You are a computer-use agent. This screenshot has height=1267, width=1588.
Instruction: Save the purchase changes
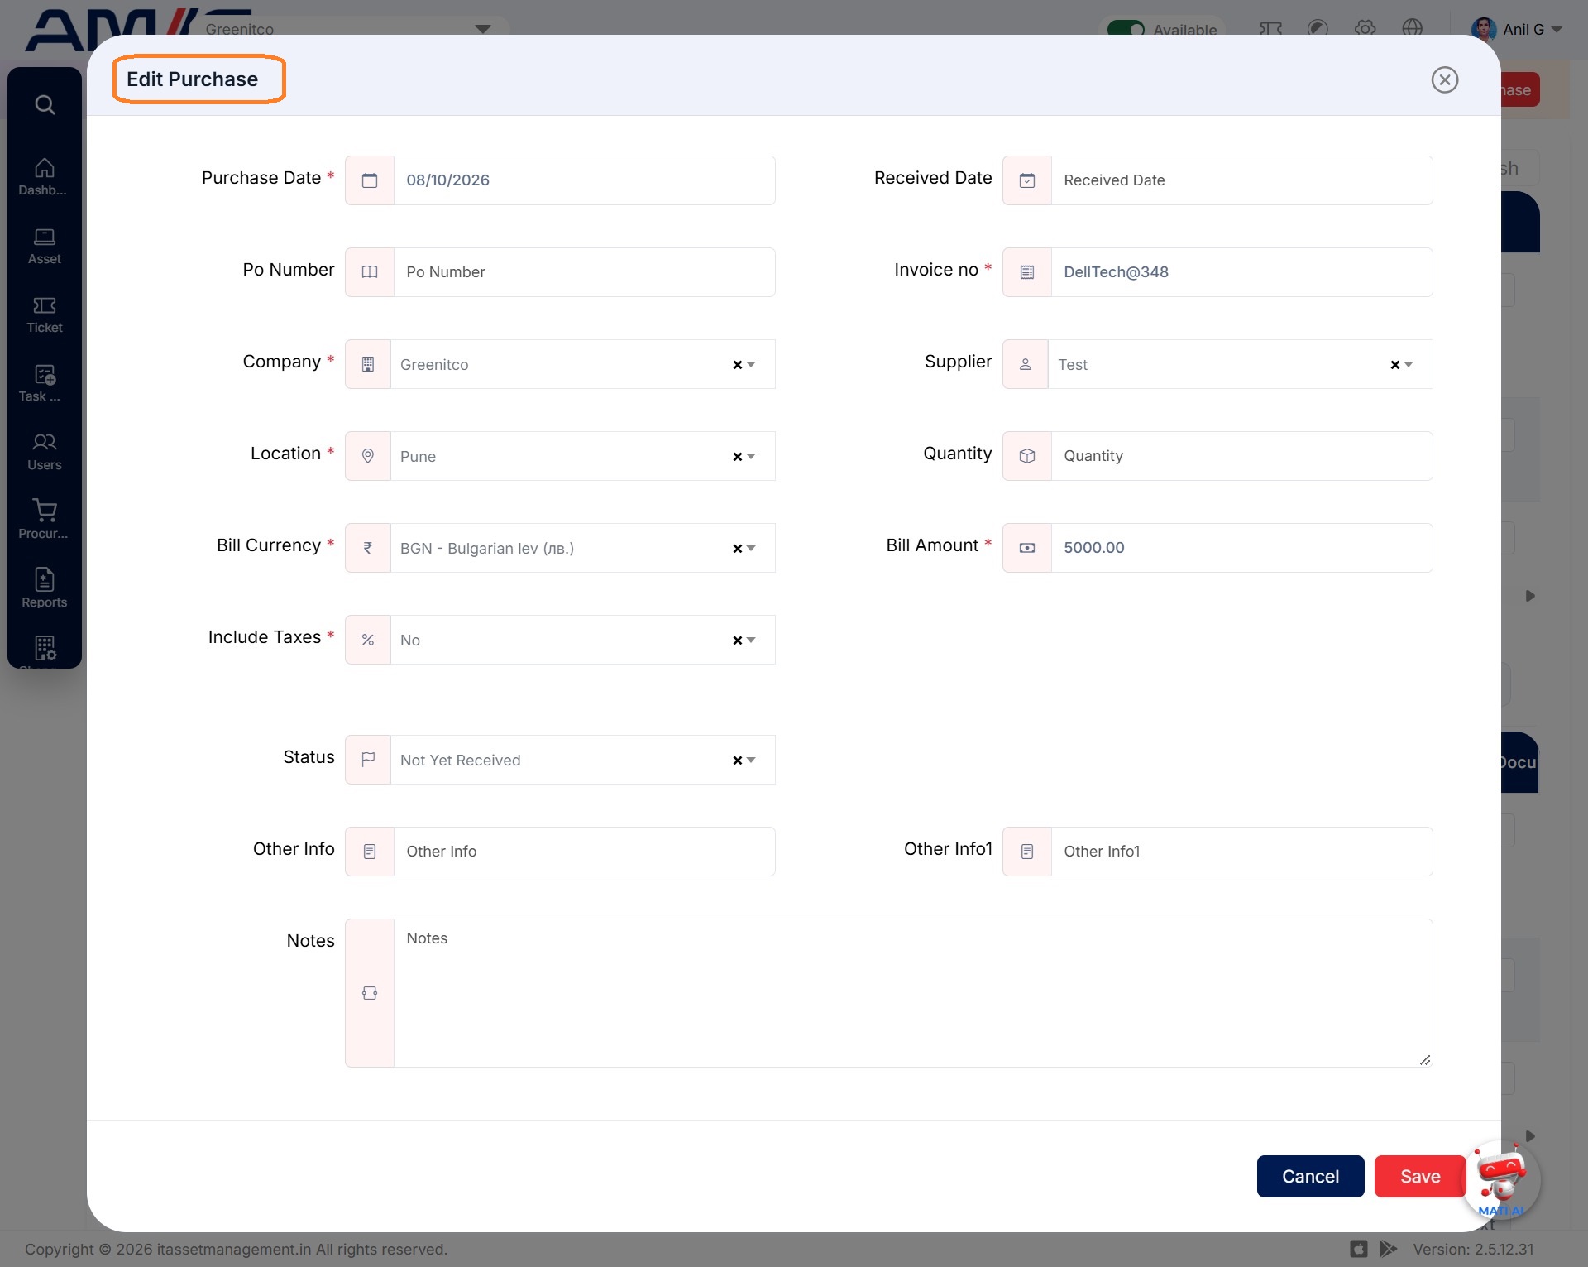click(1420, 1176)
